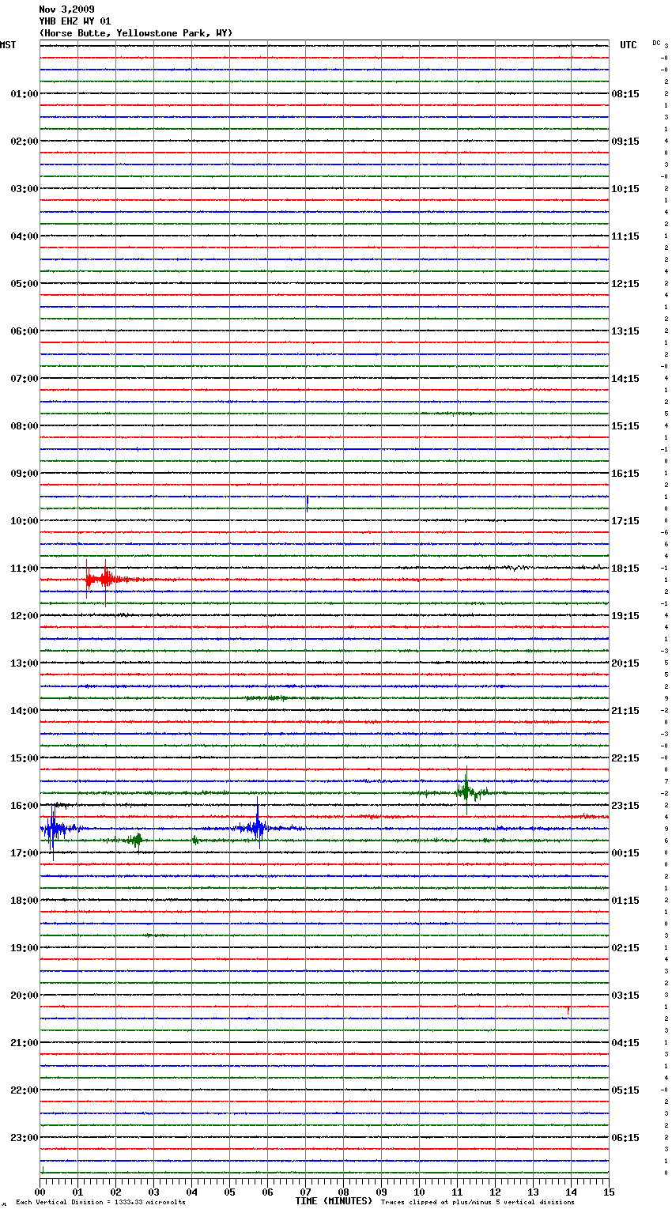Click the 14:15 UTC time label

625,379
